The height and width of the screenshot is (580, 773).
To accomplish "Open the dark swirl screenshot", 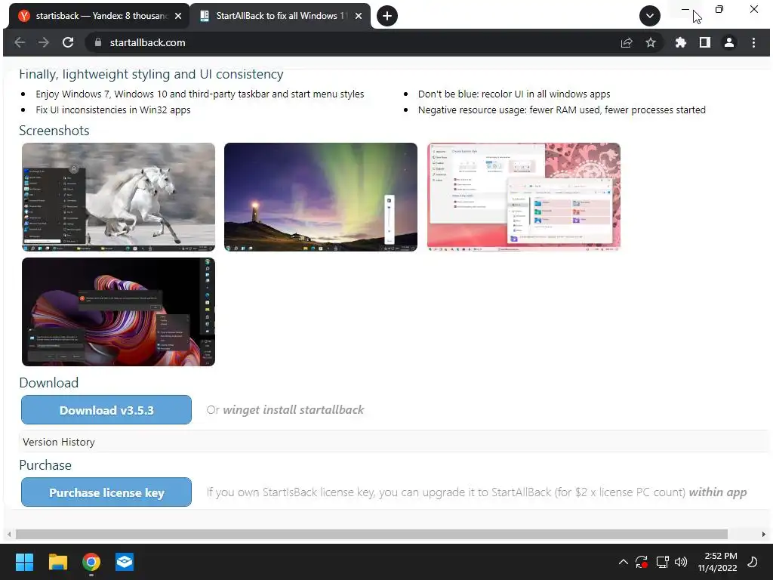I will [119, 312].
